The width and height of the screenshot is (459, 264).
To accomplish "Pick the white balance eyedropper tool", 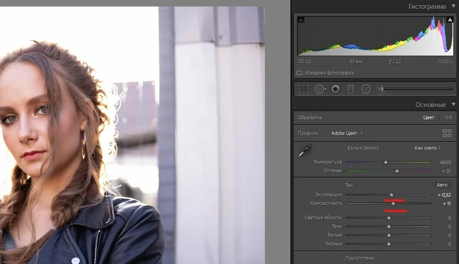I will point(305,150).
